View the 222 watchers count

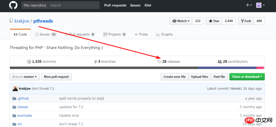pos(198,21)
